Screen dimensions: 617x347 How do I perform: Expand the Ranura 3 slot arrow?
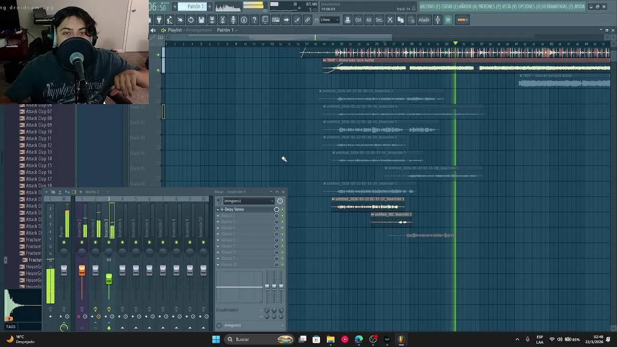point(218,222)
